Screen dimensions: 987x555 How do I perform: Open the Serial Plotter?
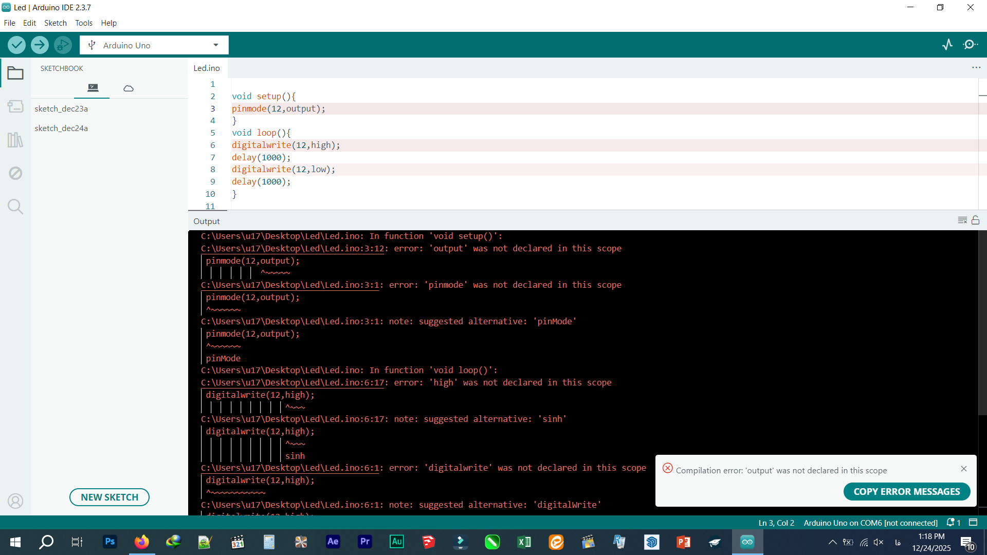pos(947,45)
